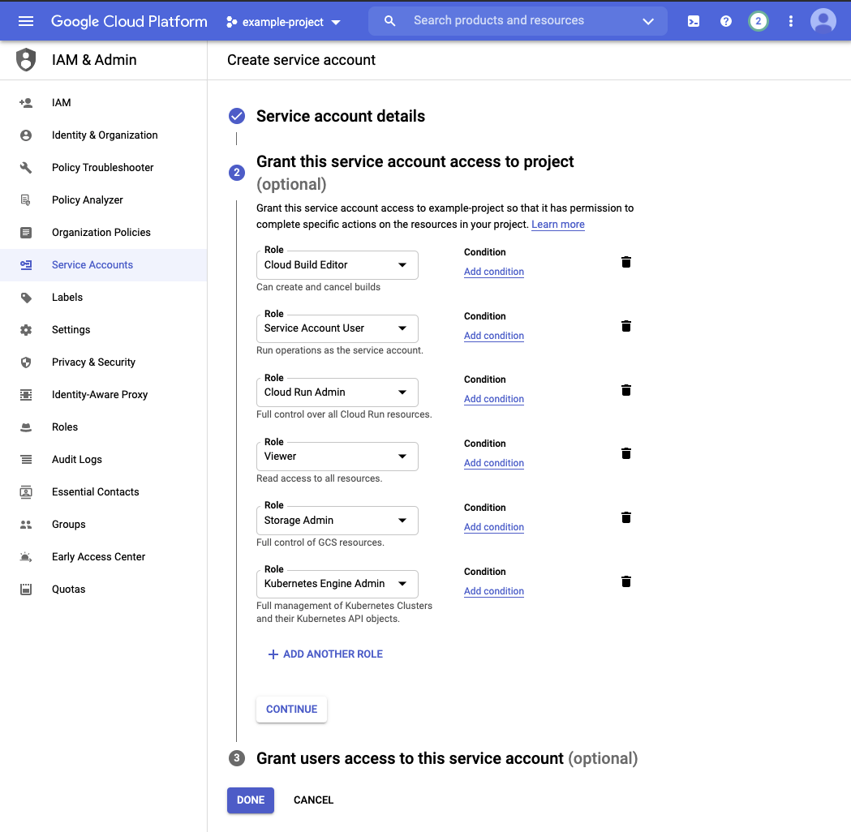Click the Quotas sidebar icon
851x832 pixels.
[25, 589]
